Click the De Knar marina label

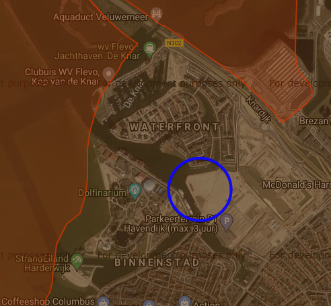(133, 93)
